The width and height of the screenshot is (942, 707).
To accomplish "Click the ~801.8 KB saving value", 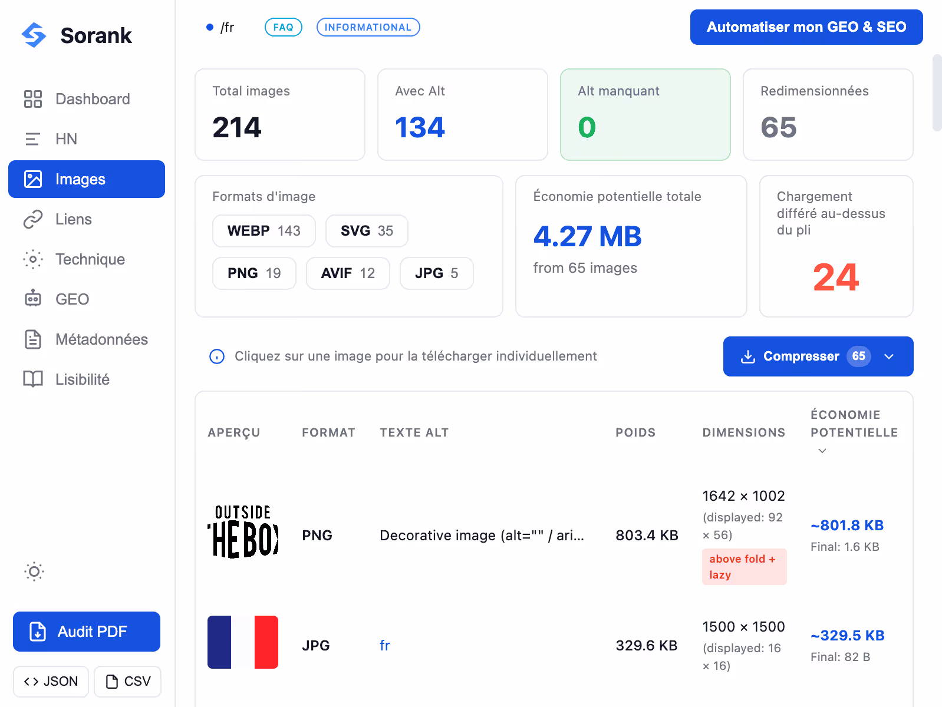I will [x=847, y=526].
